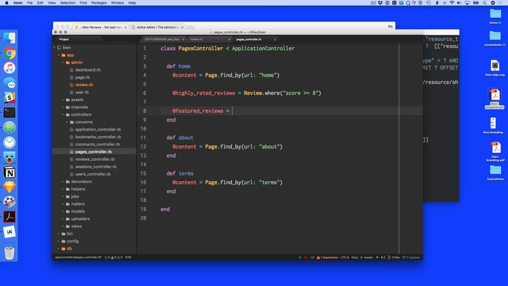The width and height of the screenshot is (508, 286).
Task: Place cursor after @featured_reviews = on line 8
Action: [x=233, y=111]
